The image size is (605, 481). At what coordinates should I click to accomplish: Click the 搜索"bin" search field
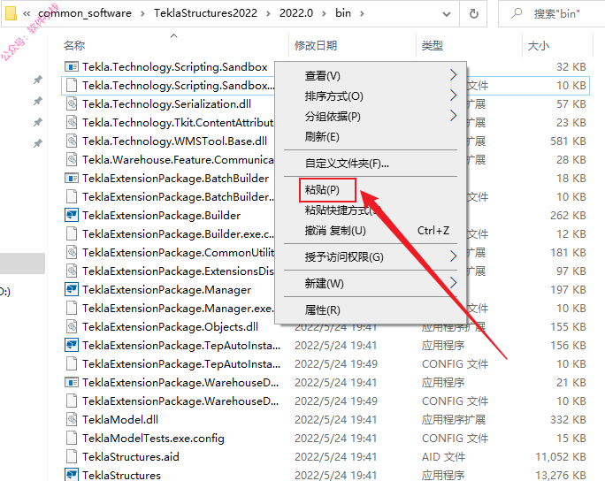point(552,14)
